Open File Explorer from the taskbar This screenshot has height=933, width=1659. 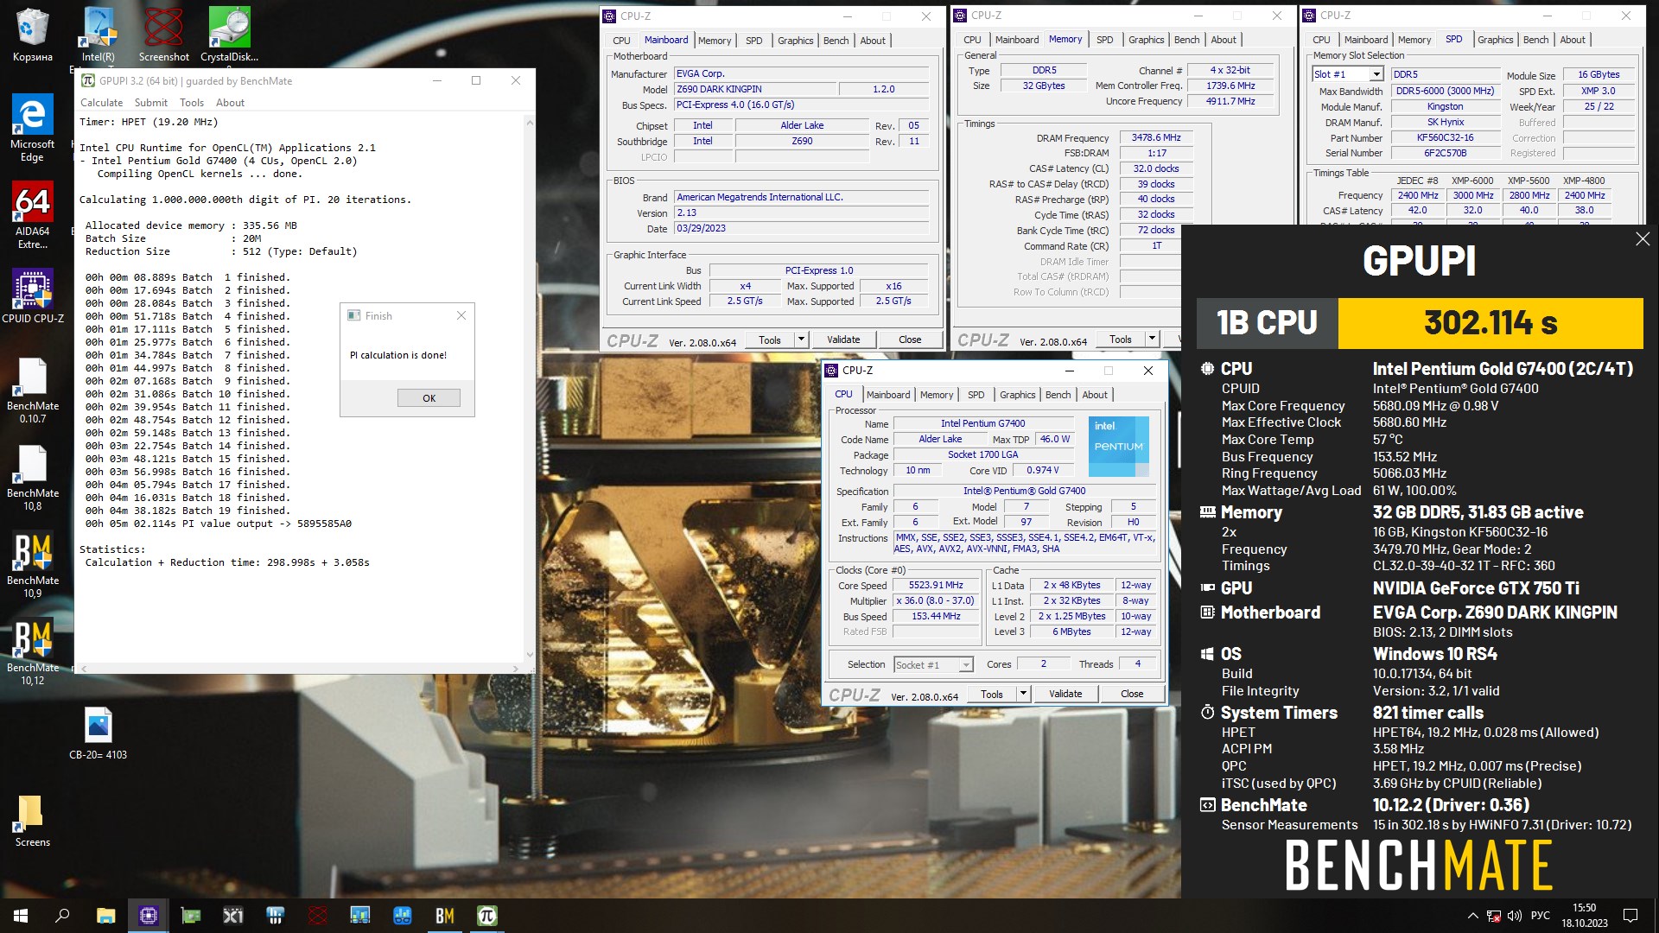[x=105, y=916]
